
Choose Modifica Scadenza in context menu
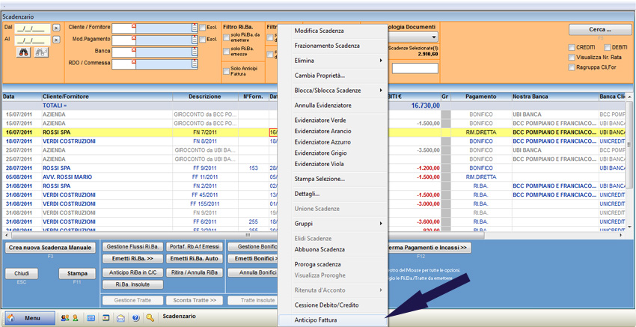pos(319,31)
